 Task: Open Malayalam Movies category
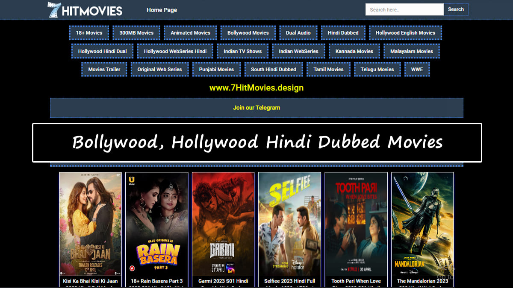pyautogui.click(x=412, y=51)
